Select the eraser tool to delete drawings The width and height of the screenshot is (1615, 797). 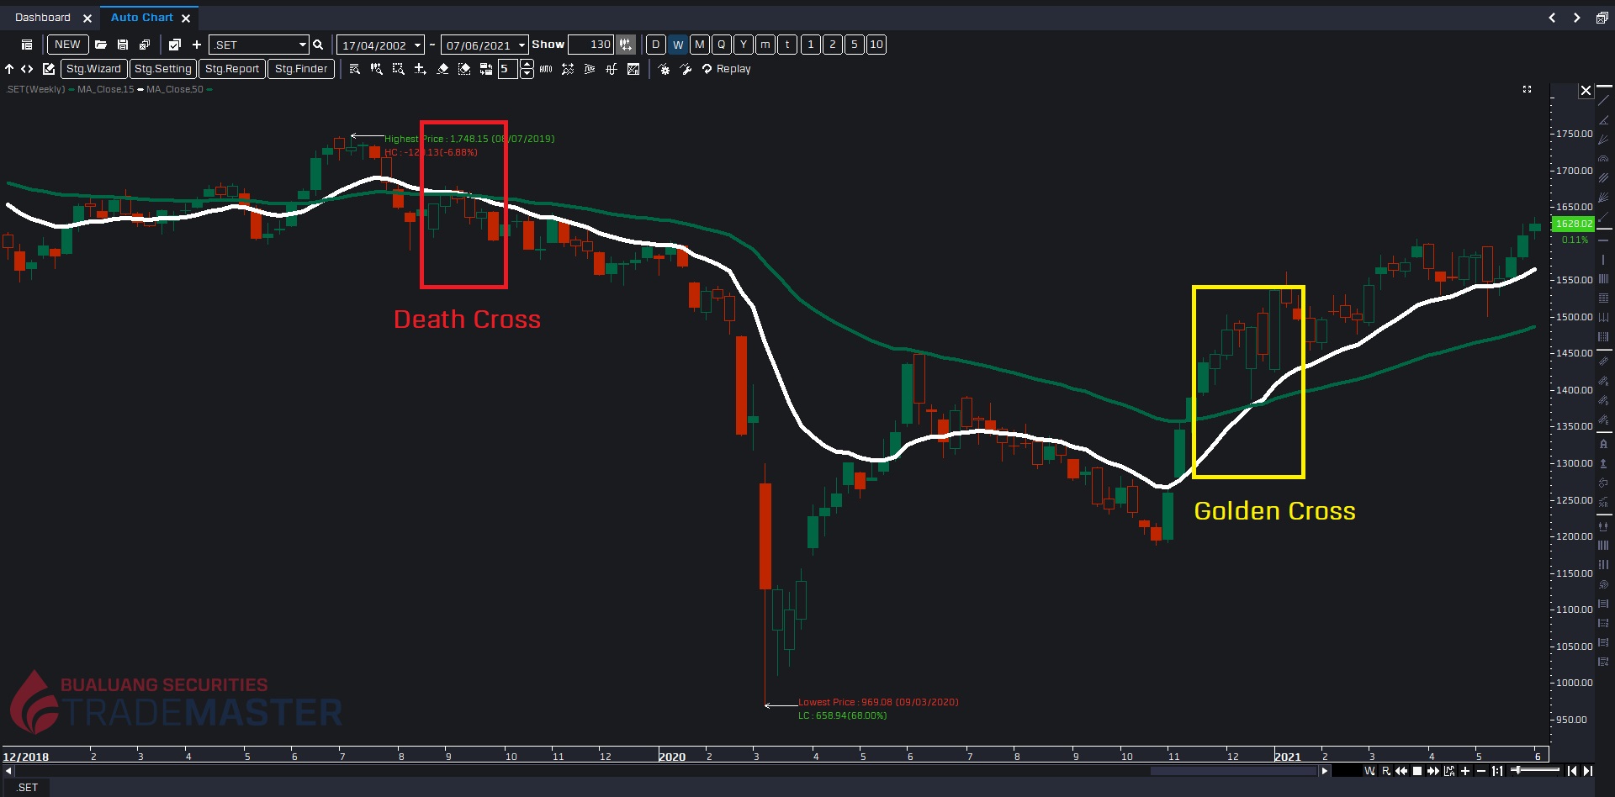click(x=442, y=69)
